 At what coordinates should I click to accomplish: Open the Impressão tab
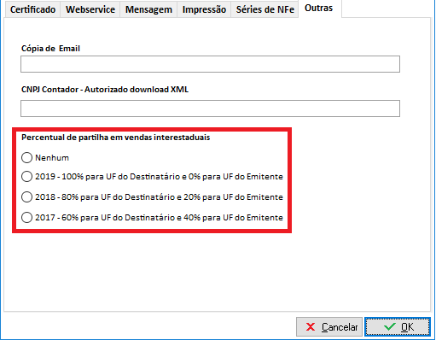[x=204, y=9]
